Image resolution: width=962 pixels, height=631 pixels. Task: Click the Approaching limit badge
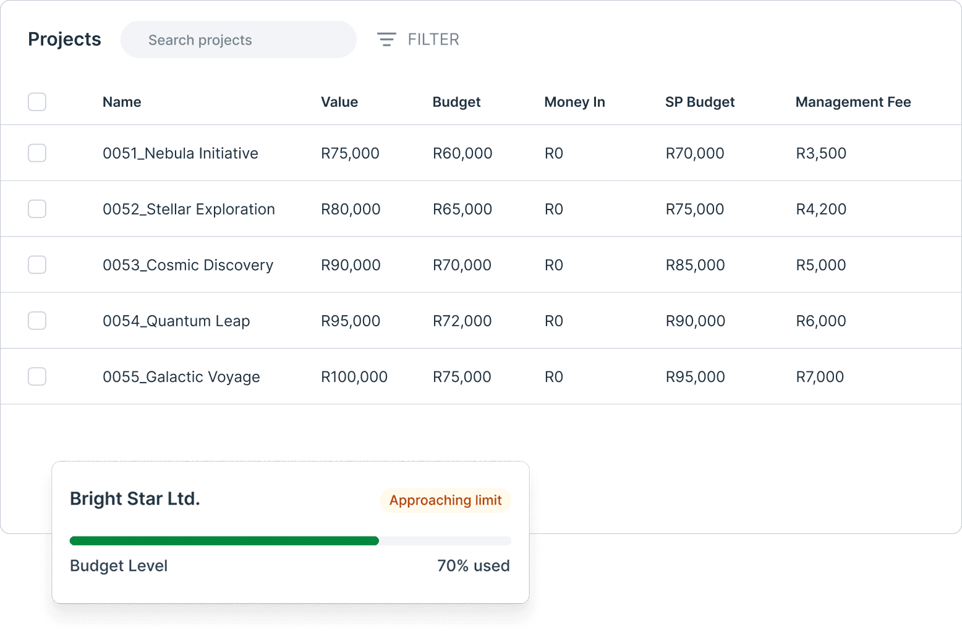[445, 501]
